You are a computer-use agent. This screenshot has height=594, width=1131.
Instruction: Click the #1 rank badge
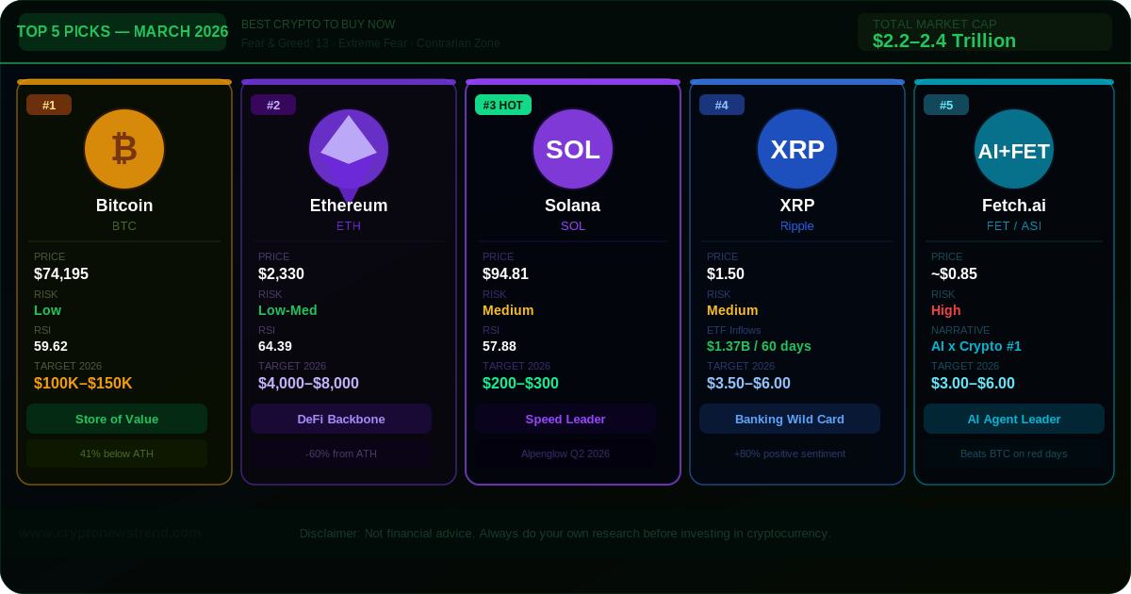[49, 105]
